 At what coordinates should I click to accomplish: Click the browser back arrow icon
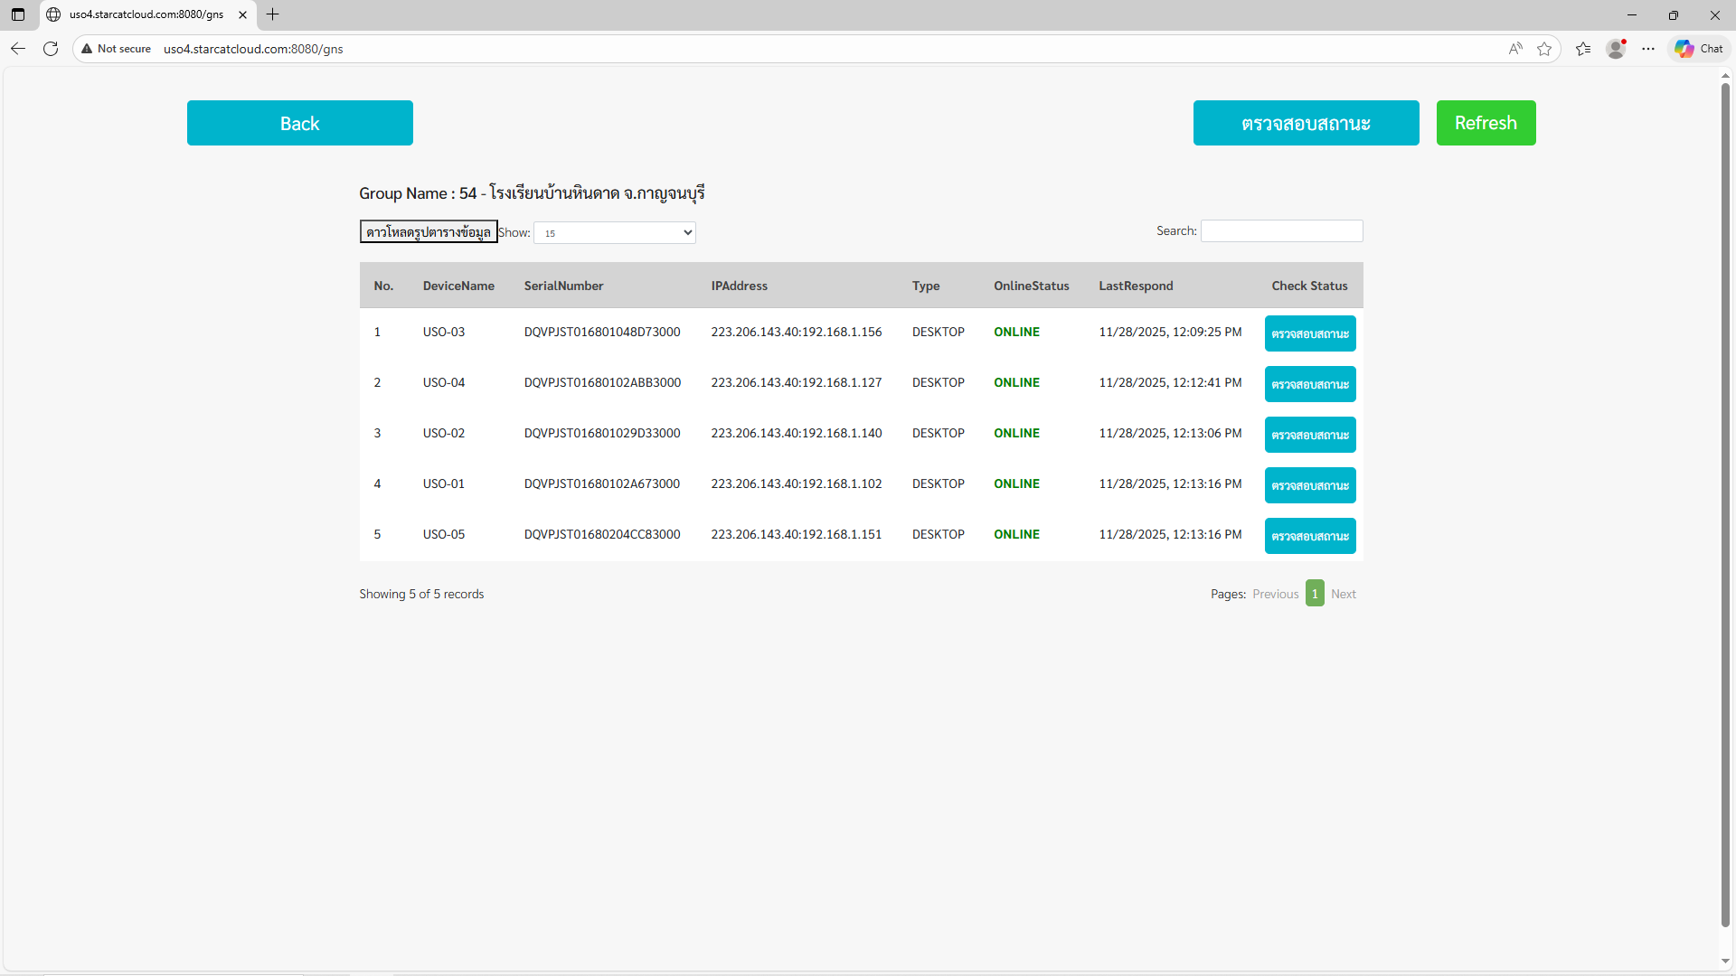(18, 49)
